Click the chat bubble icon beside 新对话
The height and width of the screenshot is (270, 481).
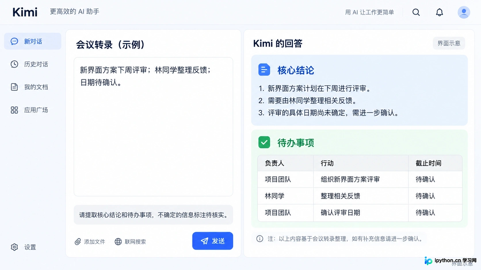[x=14, y=41]
